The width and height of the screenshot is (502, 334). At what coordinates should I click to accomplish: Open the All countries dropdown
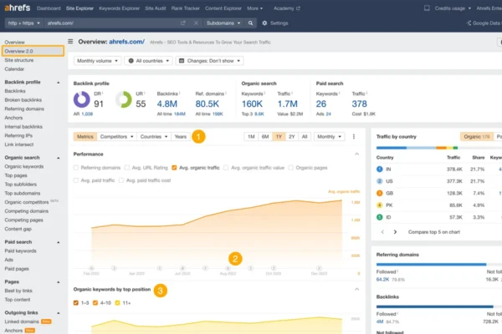pos(149,61)
